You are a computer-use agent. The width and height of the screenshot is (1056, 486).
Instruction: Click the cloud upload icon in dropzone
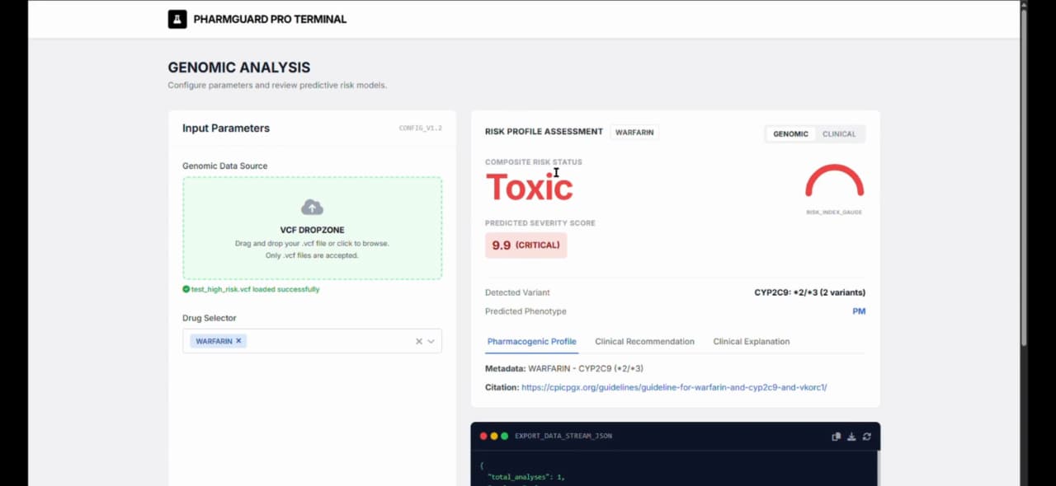312,207
